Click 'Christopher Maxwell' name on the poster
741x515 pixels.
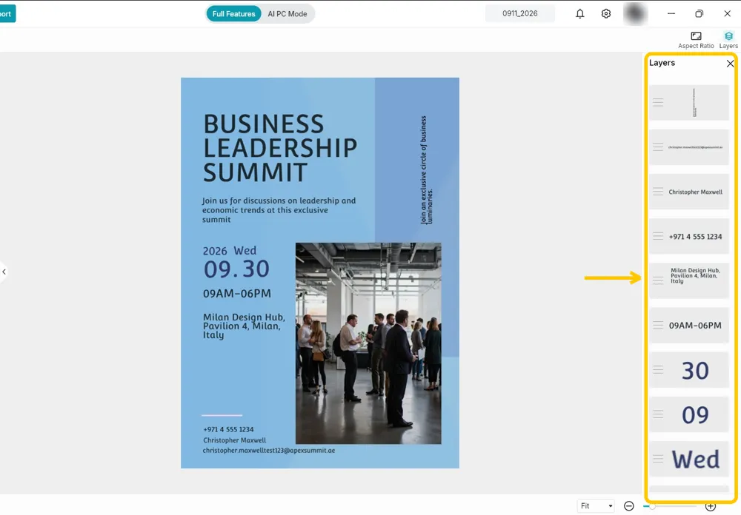pos(234,440)
